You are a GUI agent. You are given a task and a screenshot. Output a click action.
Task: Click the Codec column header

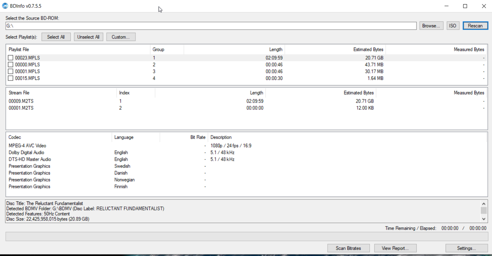(x=59, y=137)
